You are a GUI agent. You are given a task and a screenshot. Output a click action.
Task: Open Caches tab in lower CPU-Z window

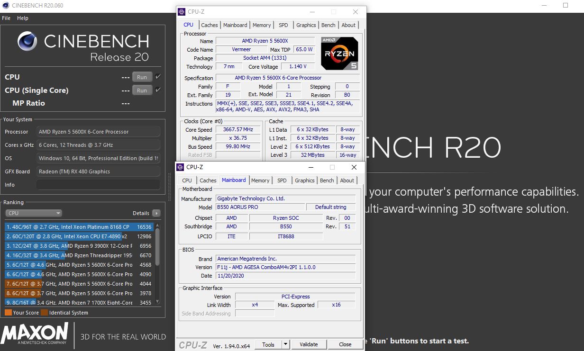pyautogui.click(x=208, y=180)
